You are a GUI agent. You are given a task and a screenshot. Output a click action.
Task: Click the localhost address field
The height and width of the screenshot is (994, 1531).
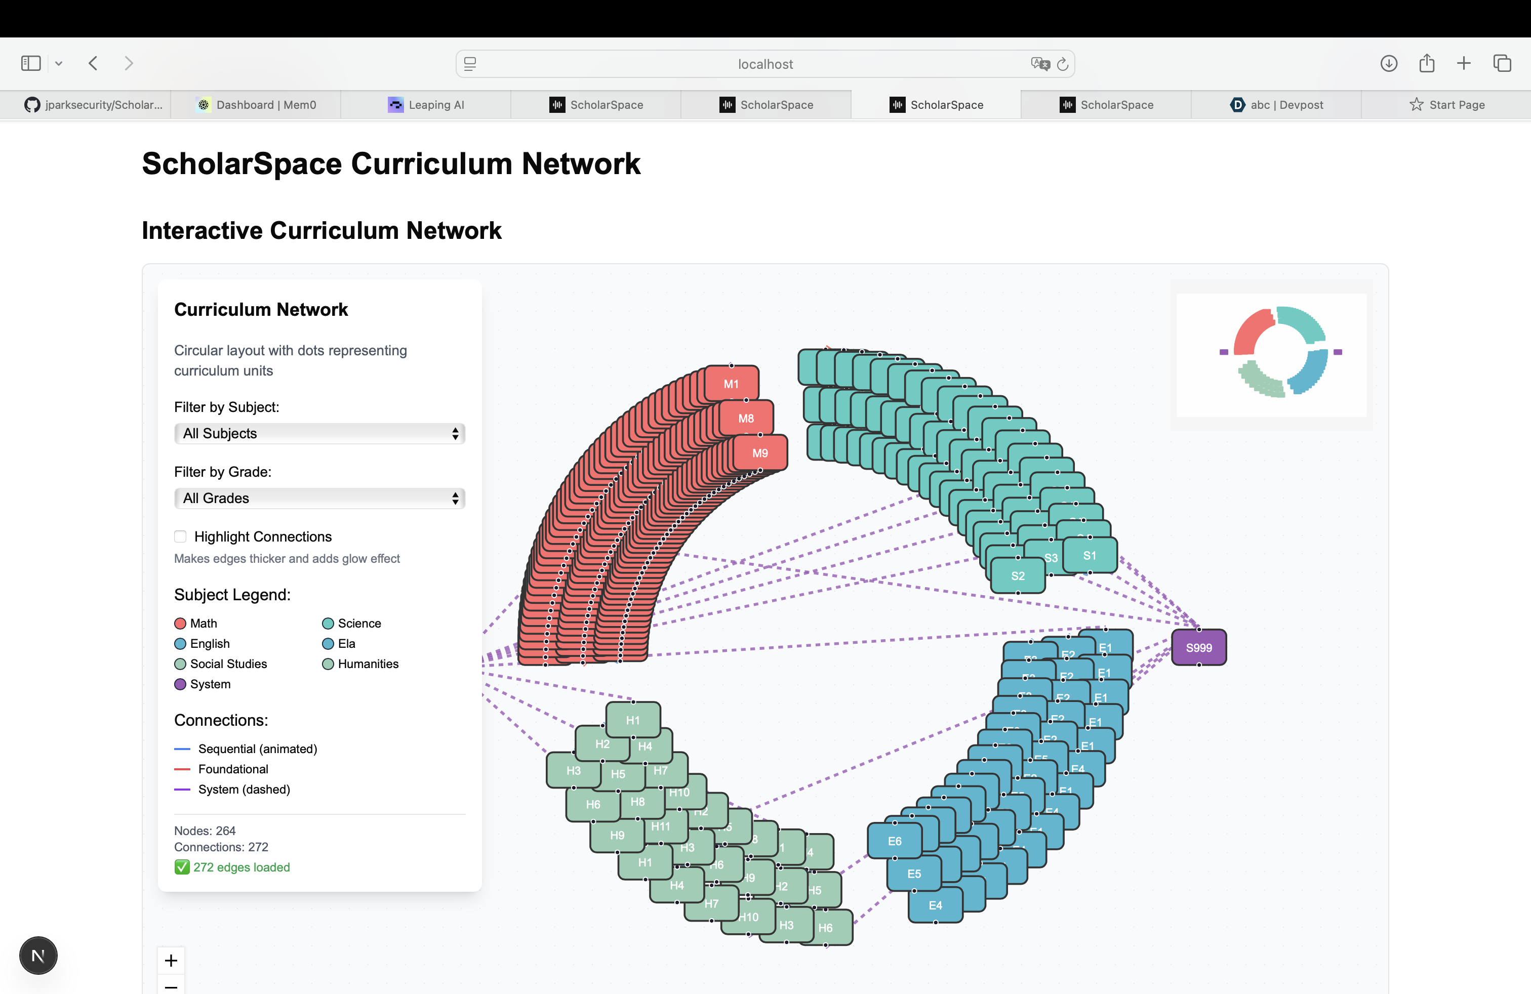point(765,64)
